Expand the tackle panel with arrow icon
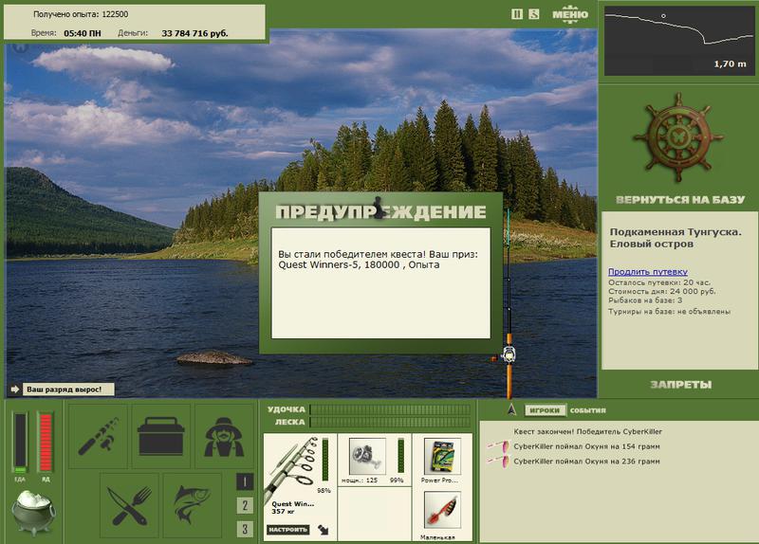 tap(324, 530)
